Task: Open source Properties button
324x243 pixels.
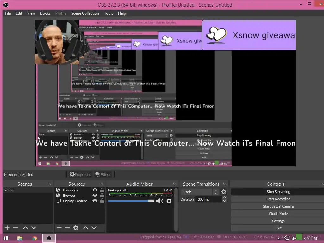Action: [80, 175]
